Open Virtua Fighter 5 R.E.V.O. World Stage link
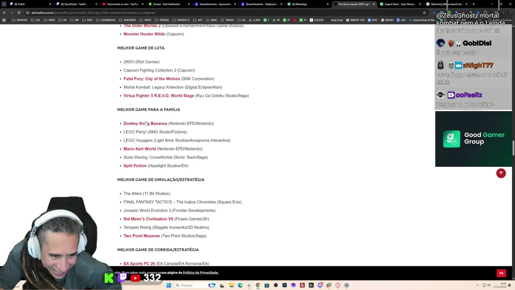This screenshot has width=515, height=290. point(159,95)
